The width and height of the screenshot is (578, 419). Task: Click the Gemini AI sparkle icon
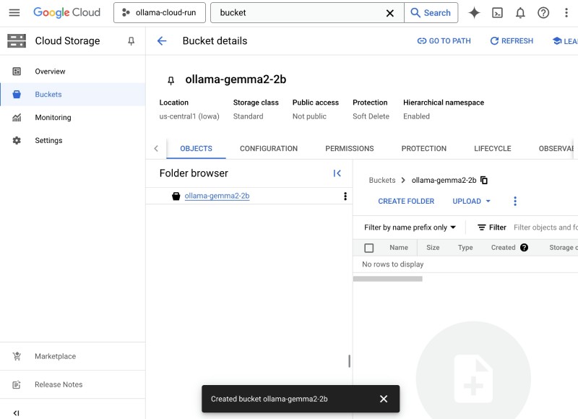pos(475,13)
